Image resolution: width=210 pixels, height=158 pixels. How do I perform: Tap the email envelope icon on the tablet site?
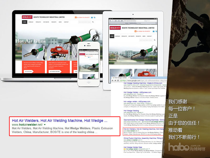(x=153, y=31)
